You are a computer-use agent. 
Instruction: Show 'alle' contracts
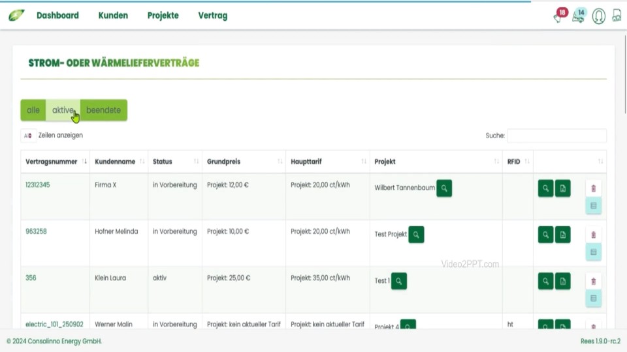tap(33, 110)
